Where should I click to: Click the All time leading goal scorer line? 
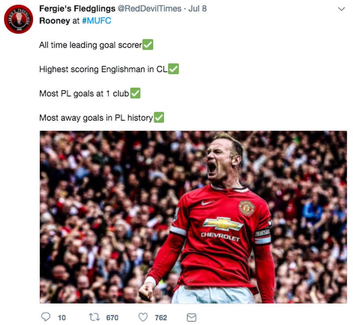(x=90, y=45)
